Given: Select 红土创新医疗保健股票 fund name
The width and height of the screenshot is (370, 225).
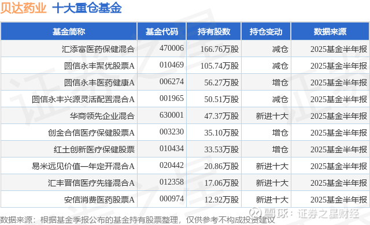Looking at the screenshot, I should pos(94,149).
